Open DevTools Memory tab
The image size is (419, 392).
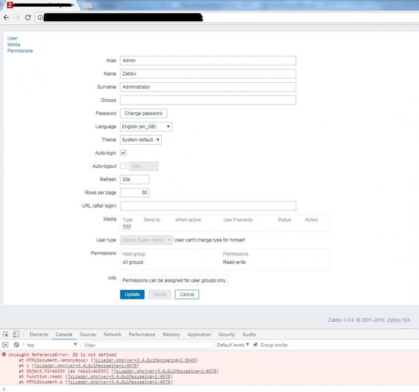tap(171, 334)
